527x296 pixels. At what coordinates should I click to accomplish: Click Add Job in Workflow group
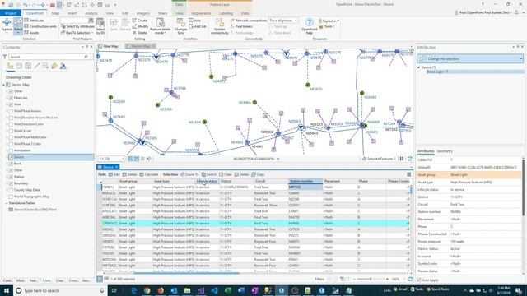tap(198, 26)
